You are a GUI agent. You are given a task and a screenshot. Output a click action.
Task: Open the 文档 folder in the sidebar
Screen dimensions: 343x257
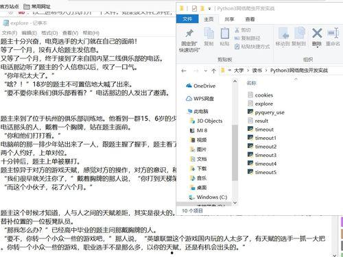tap(198, 159)
